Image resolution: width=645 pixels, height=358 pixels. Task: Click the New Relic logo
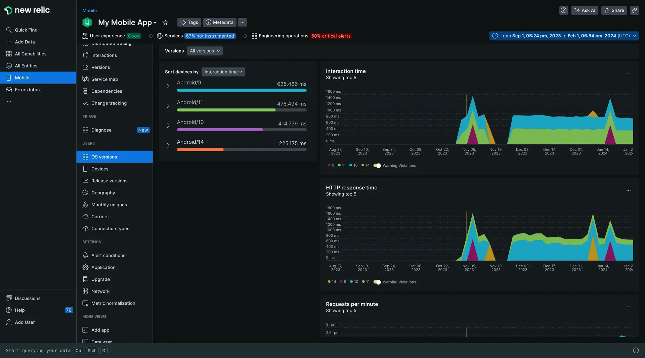pyautogui.click(x=28, y=10)
